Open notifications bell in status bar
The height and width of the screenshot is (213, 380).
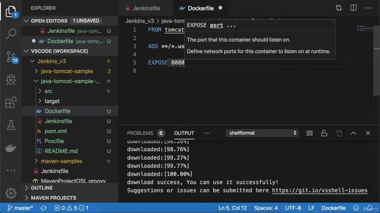[x=370, y=208]
